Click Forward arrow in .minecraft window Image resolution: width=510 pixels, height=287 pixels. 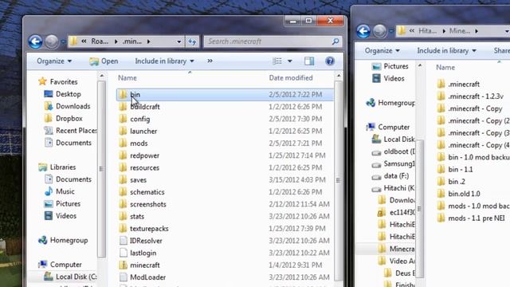point(51,41)
